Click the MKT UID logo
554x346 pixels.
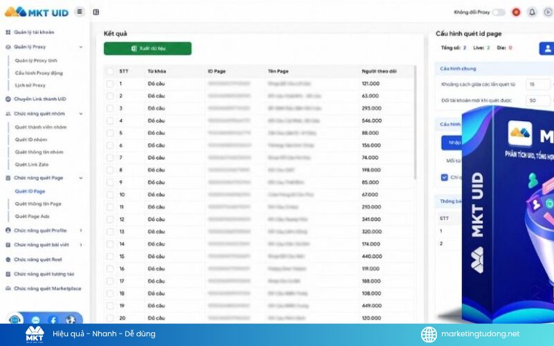pos(37,12)
